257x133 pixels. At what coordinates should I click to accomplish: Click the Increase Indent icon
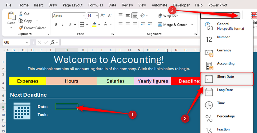(x=150, y=25)
